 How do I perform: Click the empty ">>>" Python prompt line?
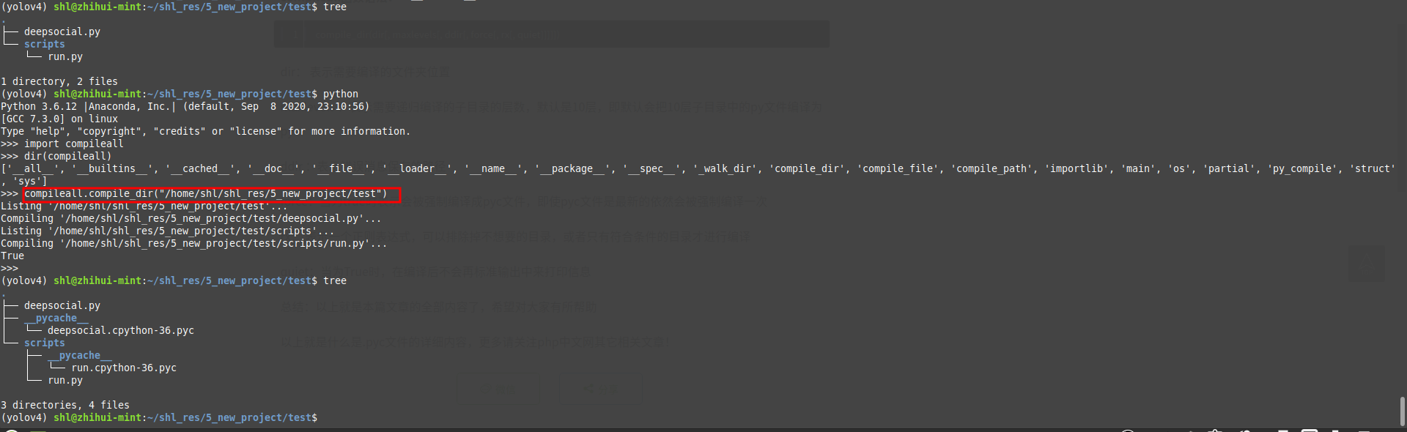(10, 269)
